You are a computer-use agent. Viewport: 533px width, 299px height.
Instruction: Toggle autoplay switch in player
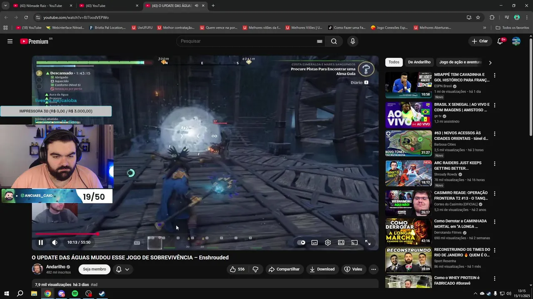301,243
